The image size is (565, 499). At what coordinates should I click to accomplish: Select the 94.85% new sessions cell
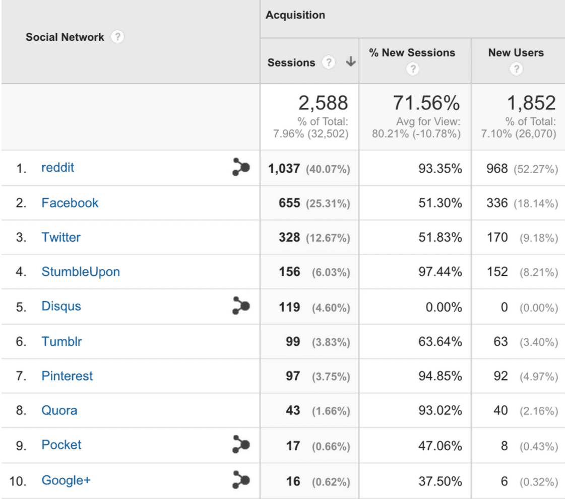[x=415, y=376]
